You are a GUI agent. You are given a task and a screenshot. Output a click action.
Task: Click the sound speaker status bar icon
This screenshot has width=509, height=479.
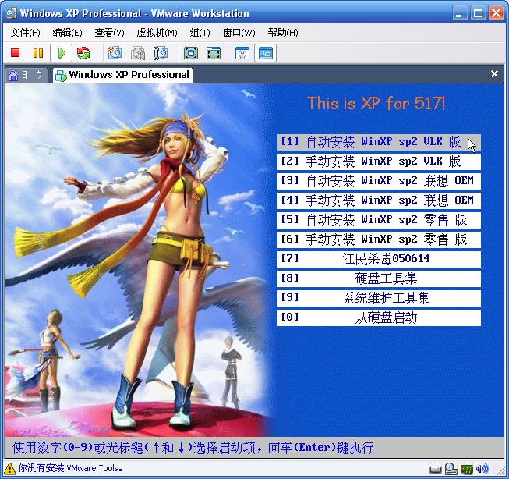(482, 469)
